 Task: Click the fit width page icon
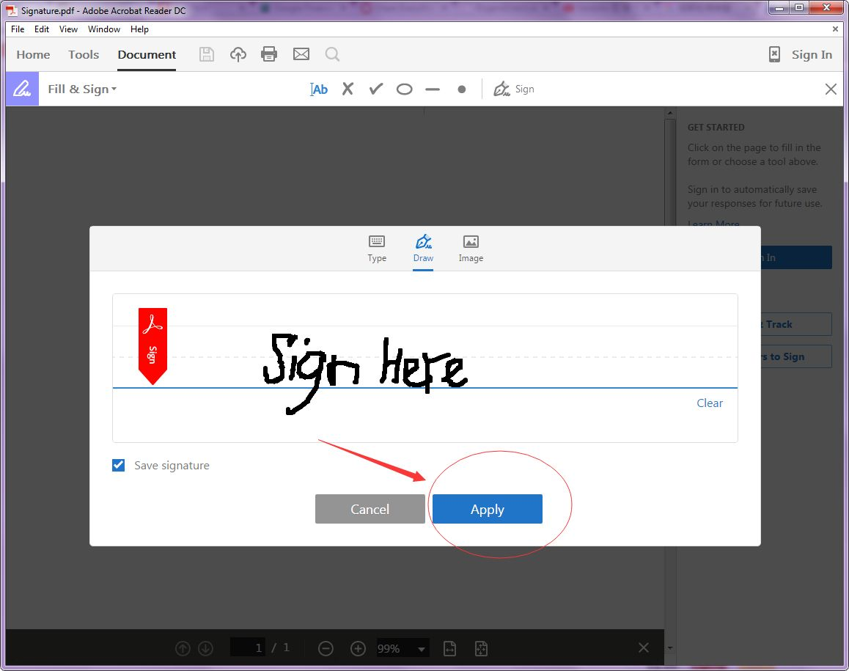coord(449,648)
